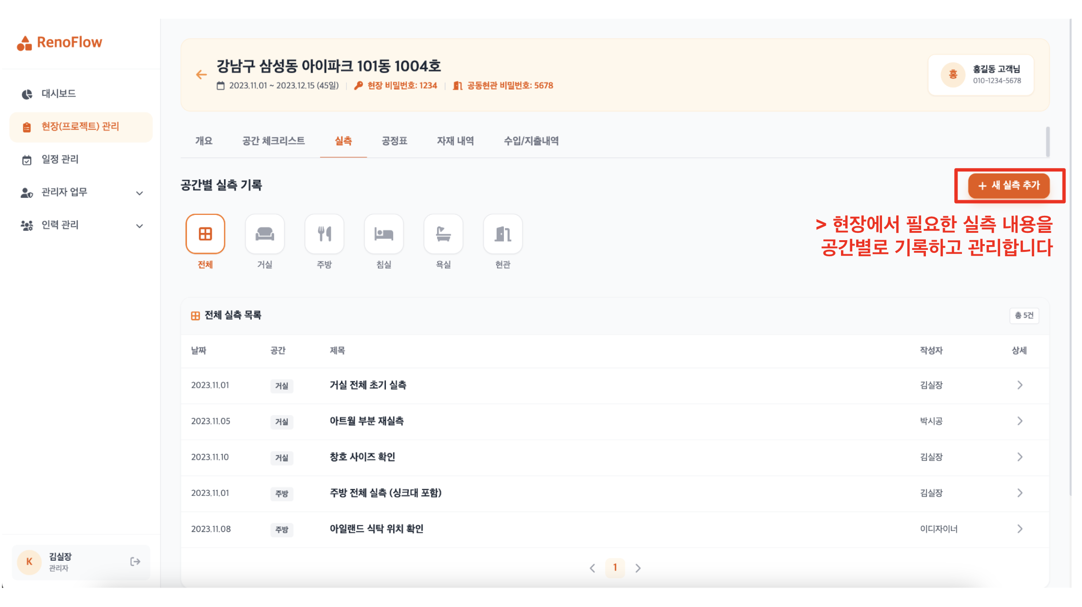Open the 홍길동 고객님 contact card
Viewport: 1082px width, 607px height.
tap(981, 75)
